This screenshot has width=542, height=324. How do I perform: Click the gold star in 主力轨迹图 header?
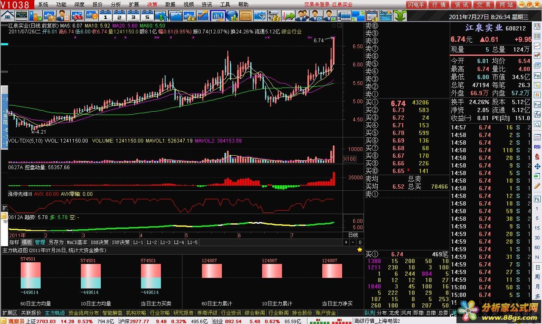[x=359, y=250]
